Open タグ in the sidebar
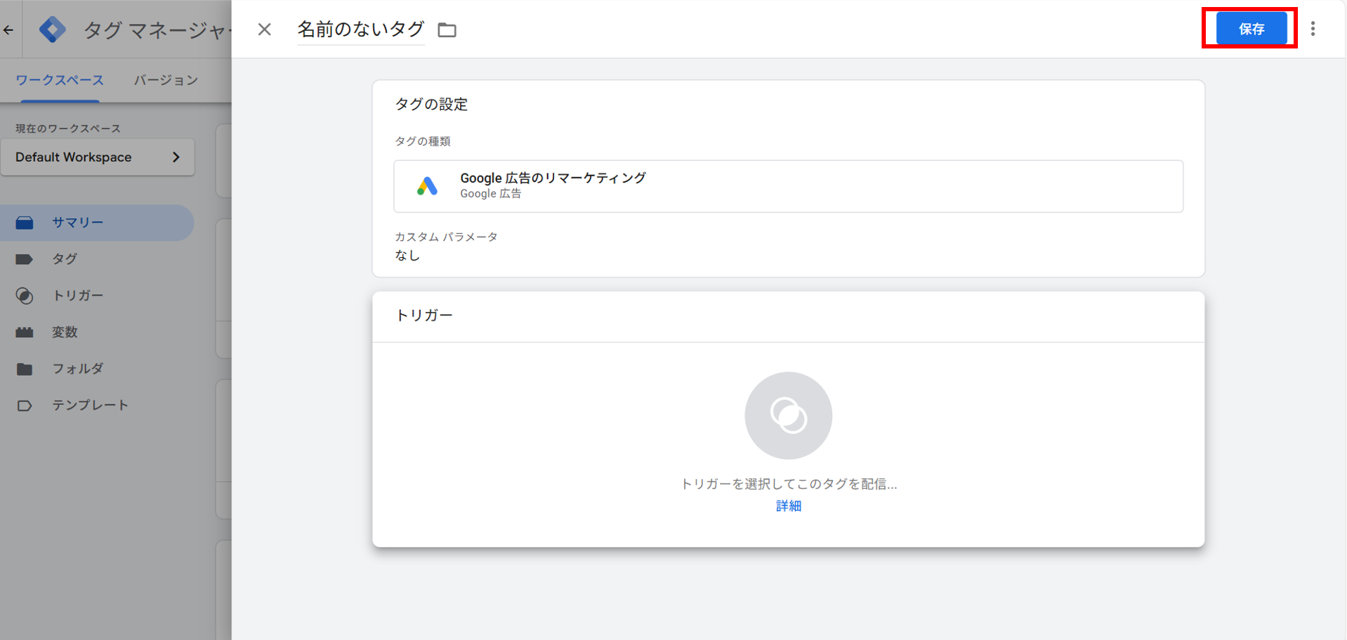Viewport: 1347px width, 640px height. coord(97,259)
